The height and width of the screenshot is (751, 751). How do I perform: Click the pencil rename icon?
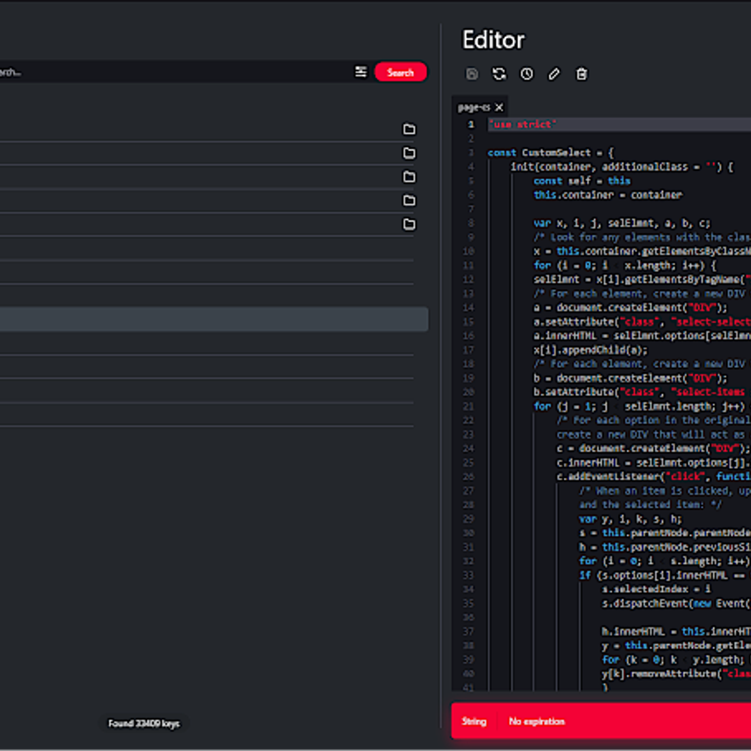pyautogui.click(x=554, y=74)
